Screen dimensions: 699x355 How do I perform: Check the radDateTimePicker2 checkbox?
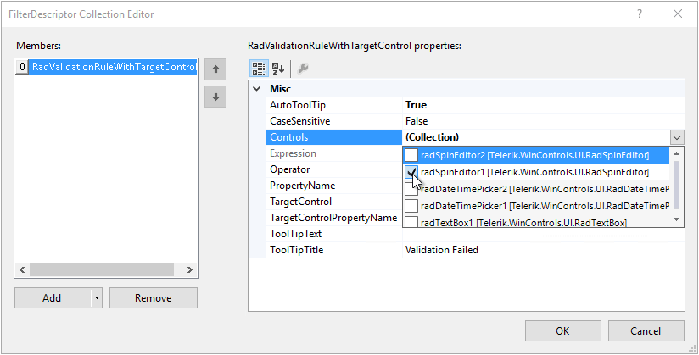(x=411, y=189)
